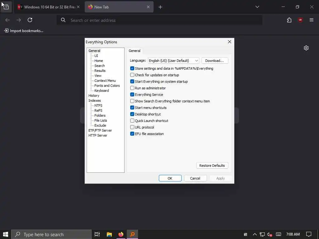Switch to Firefox in the taskbar
This screenshot has width=319, height=239.
121,234
